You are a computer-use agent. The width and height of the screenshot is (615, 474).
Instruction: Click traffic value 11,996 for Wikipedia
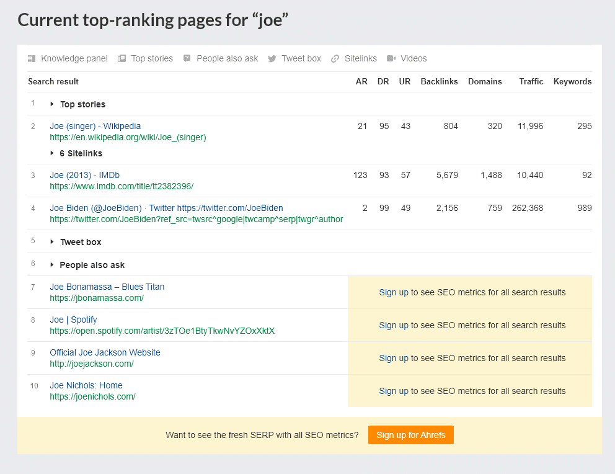pos(531,126)
